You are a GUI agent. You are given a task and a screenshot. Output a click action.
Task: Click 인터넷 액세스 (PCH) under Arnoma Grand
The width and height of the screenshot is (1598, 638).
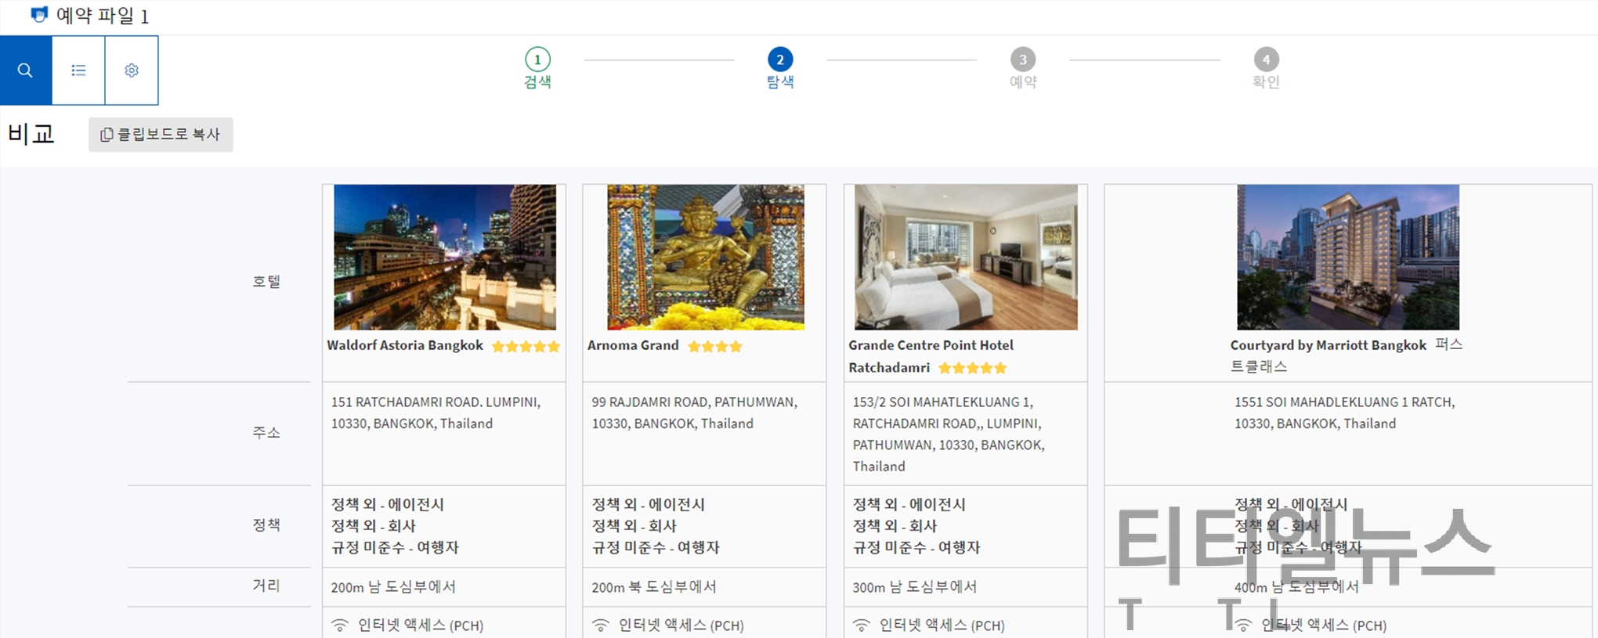[x=681, y=625]
